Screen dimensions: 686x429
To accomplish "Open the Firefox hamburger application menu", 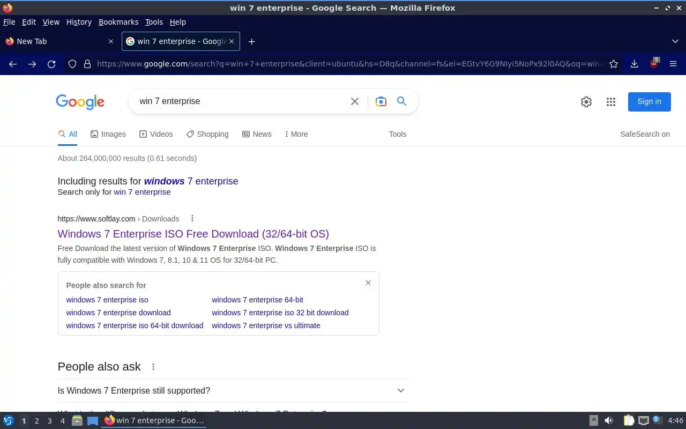I will click(673, 64).
